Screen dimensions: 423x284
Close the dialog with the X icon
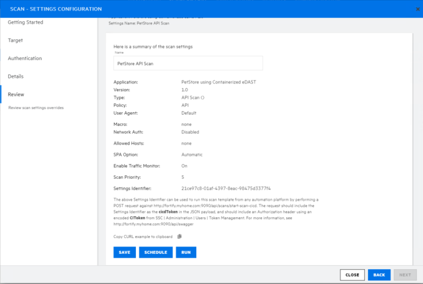pos(418,9)
